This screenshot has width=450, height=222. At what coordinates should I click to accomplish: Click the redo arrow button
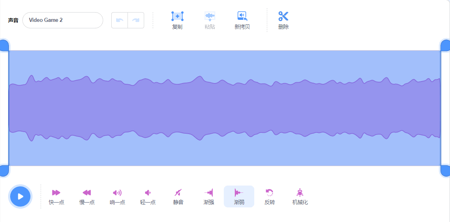coord(136,20)
